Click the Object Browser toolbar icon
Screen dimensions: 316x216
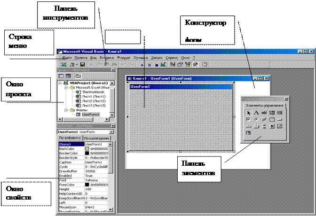[188, 64]
